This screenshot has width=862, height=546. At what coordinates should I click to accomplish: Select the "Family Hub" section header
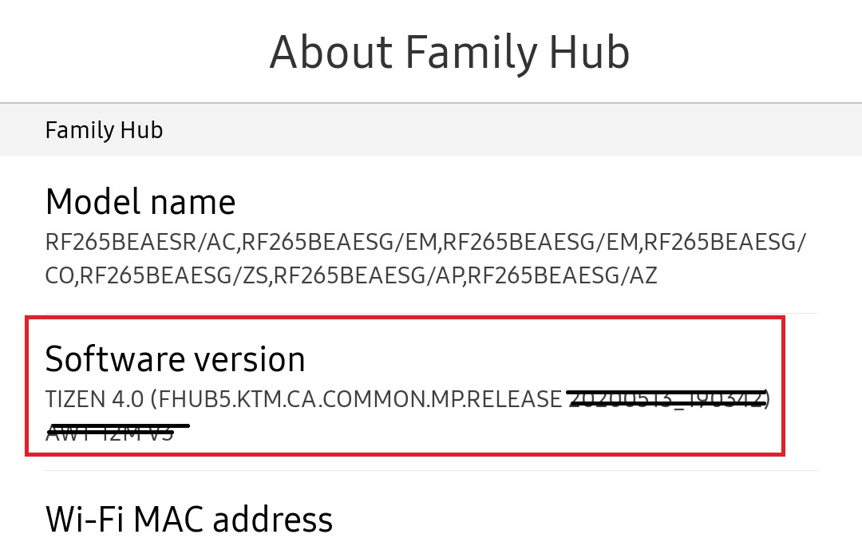click(104, 130)
